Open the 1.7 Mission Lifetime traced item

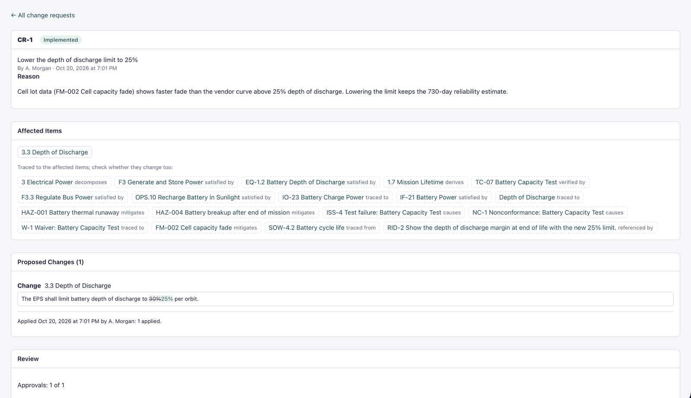coord(425,182)
